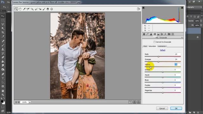
Task: Adjust the Aquas saturation slider
Action: (x=163, y=77)
